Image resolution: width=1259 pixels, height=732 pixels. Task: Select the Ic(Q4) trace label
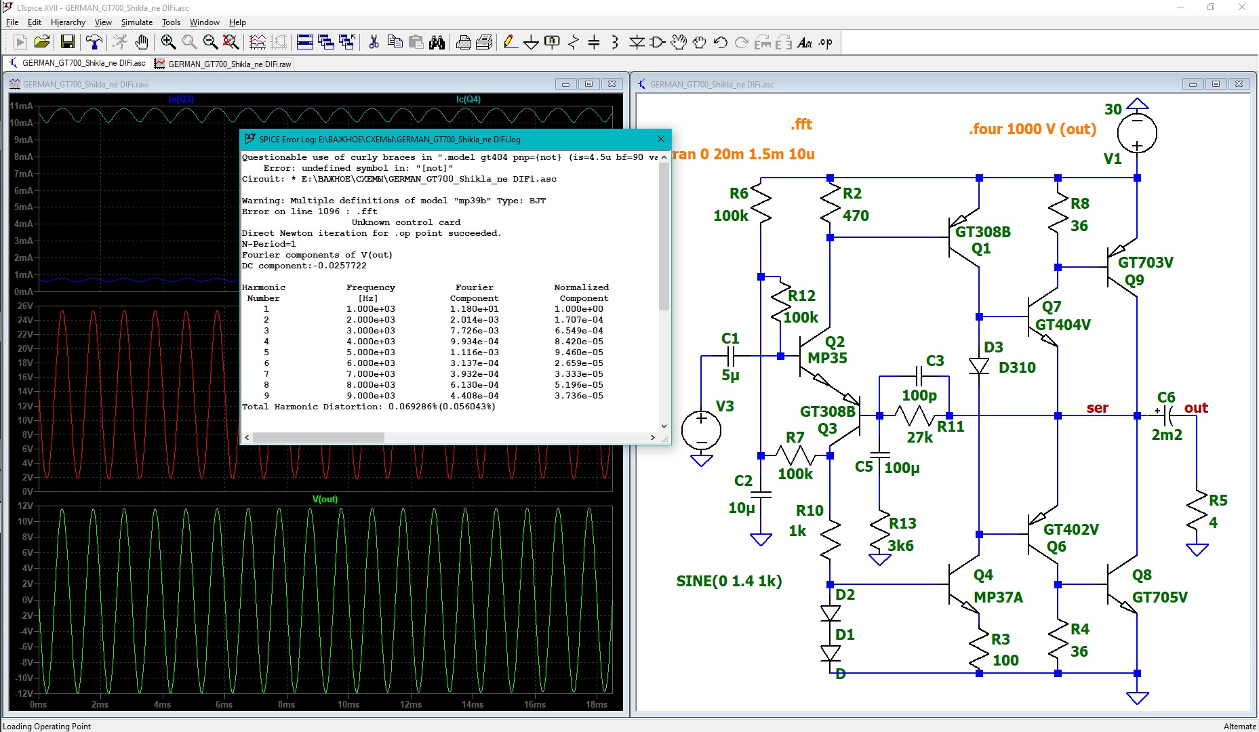coord(468,99)
